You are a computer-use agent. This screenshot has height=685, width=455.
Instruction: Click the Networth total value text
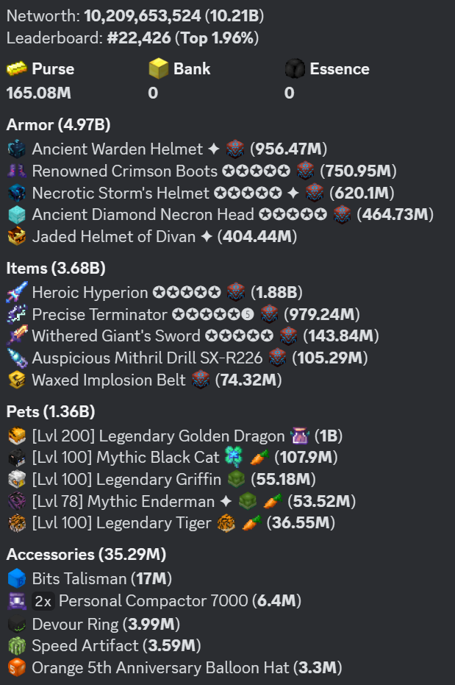(173, 15)
